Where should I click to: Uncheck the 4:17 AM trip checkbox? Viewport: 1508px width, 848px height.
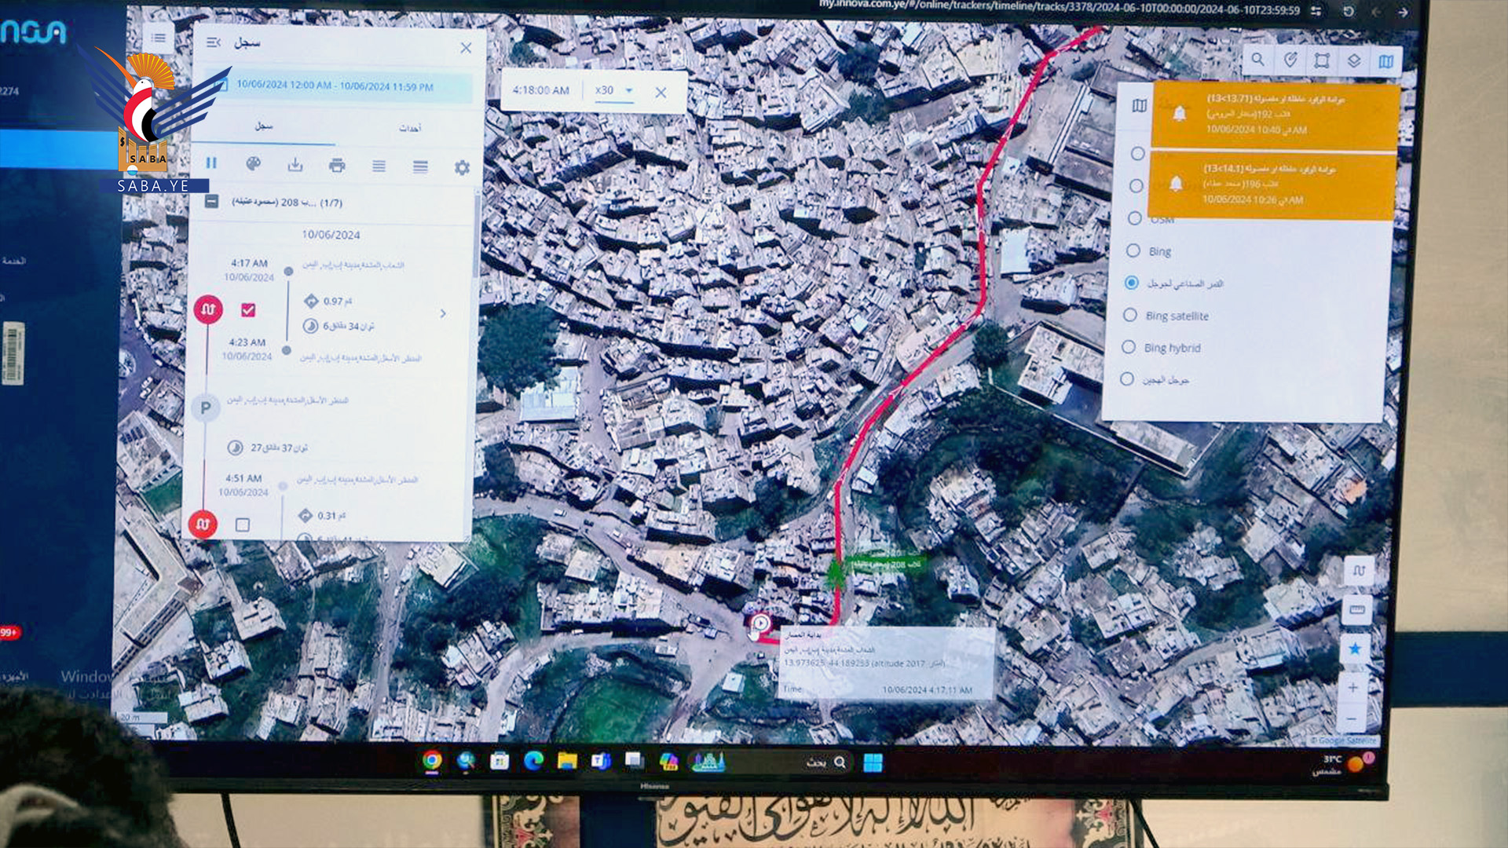[x=248, y=310]
